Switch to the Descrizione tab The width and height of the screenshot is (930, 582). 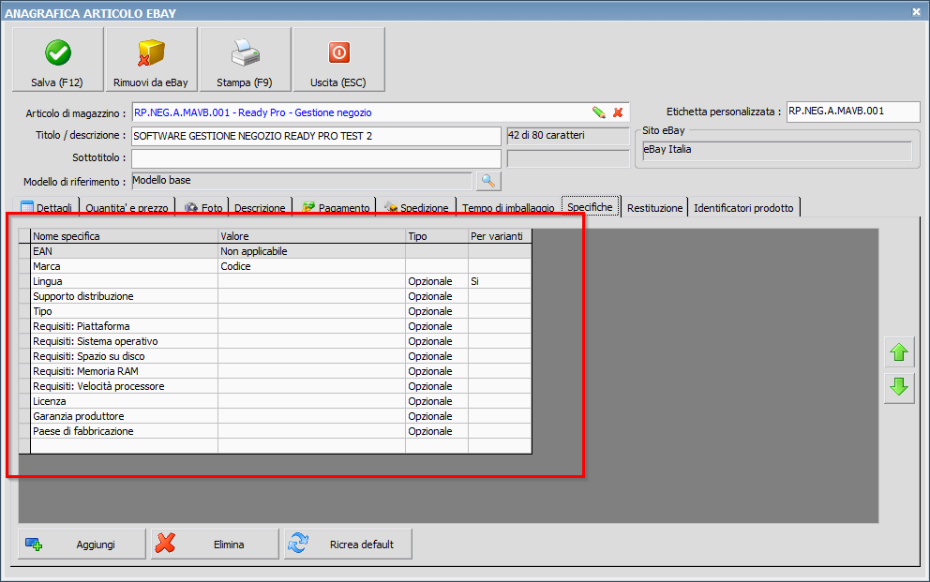coord(260,207)
